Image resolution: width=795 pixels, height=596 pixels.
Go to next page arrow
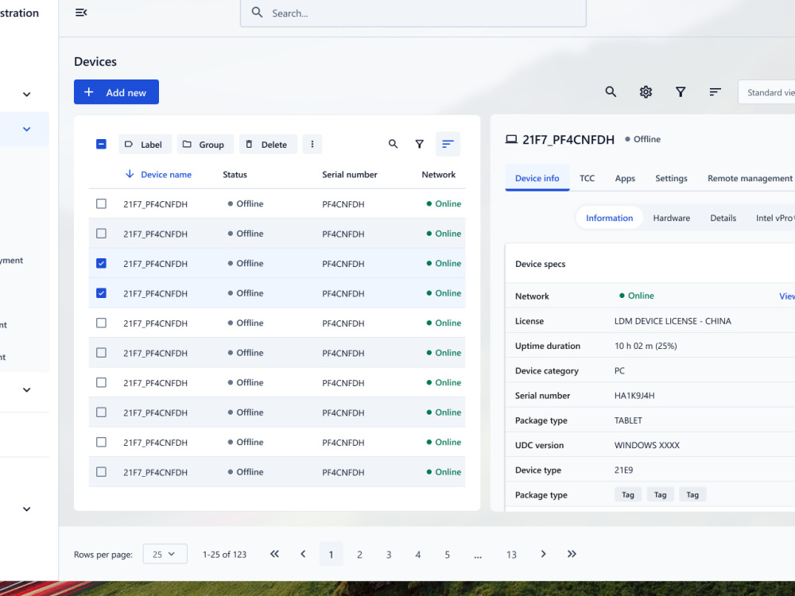(543, 554)
